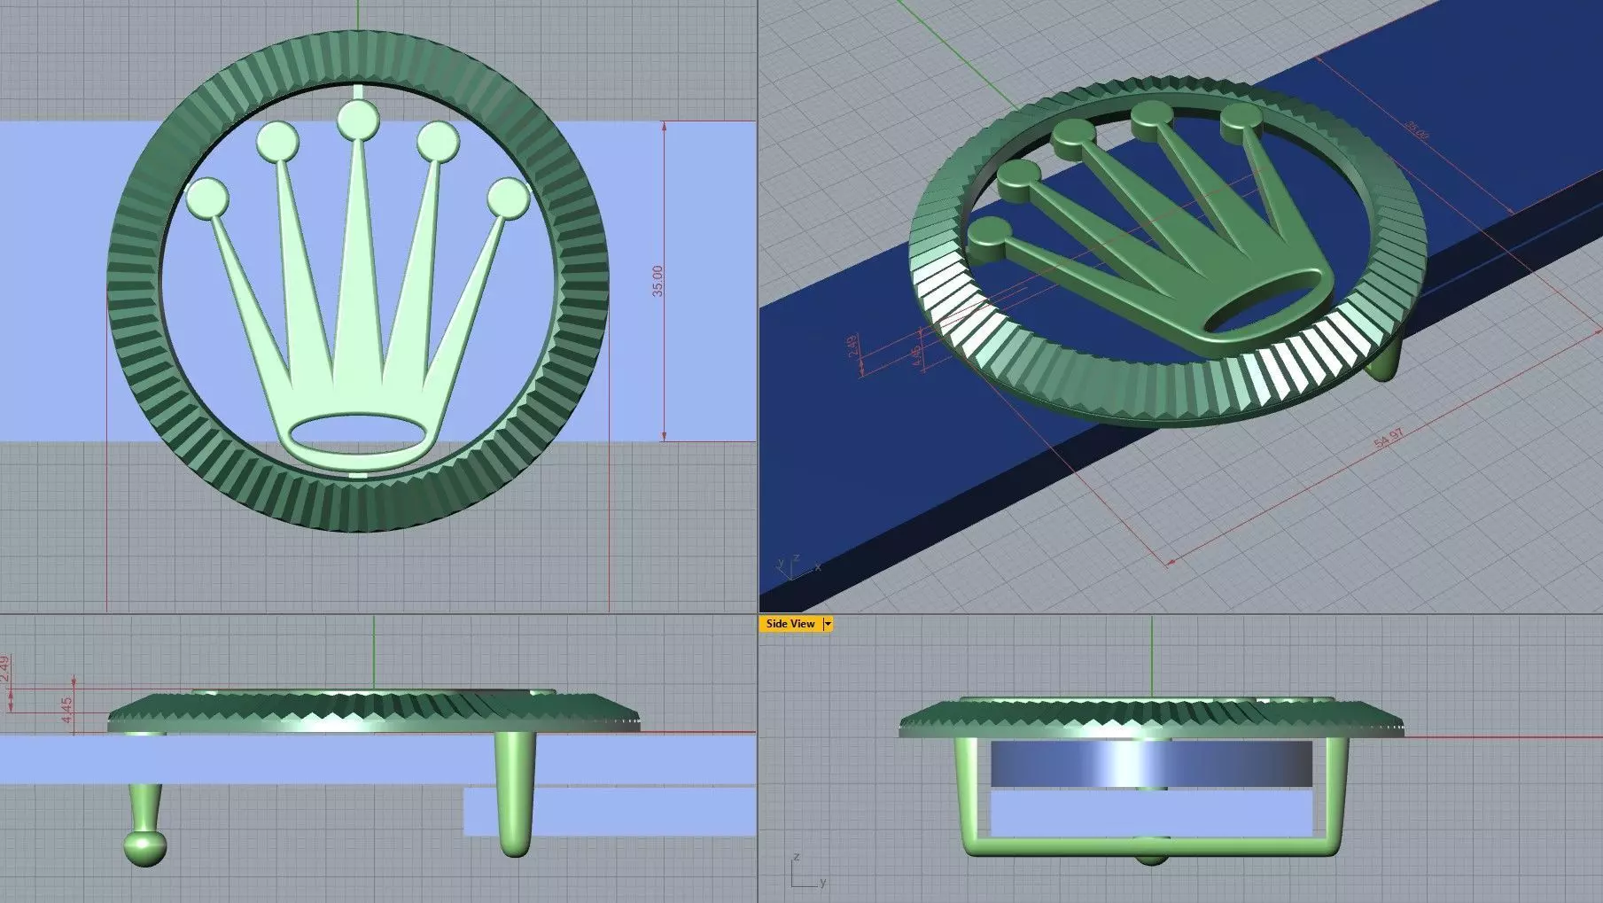
Task: Click the Side View viewport title
Action: (x=790, y=624)
